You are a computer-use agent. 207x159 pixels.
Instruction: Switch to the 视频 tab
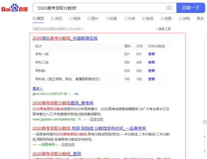click(x=75, y=19)
